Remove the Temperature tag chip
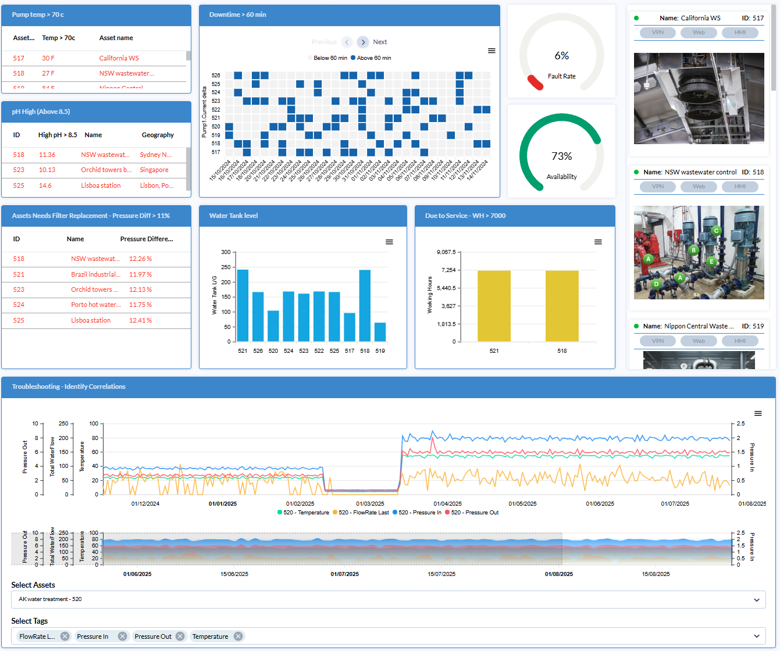 click(x=238, y=636)
